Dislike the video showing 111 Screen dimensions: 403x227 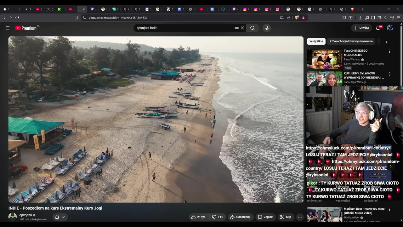pos(217,217)
